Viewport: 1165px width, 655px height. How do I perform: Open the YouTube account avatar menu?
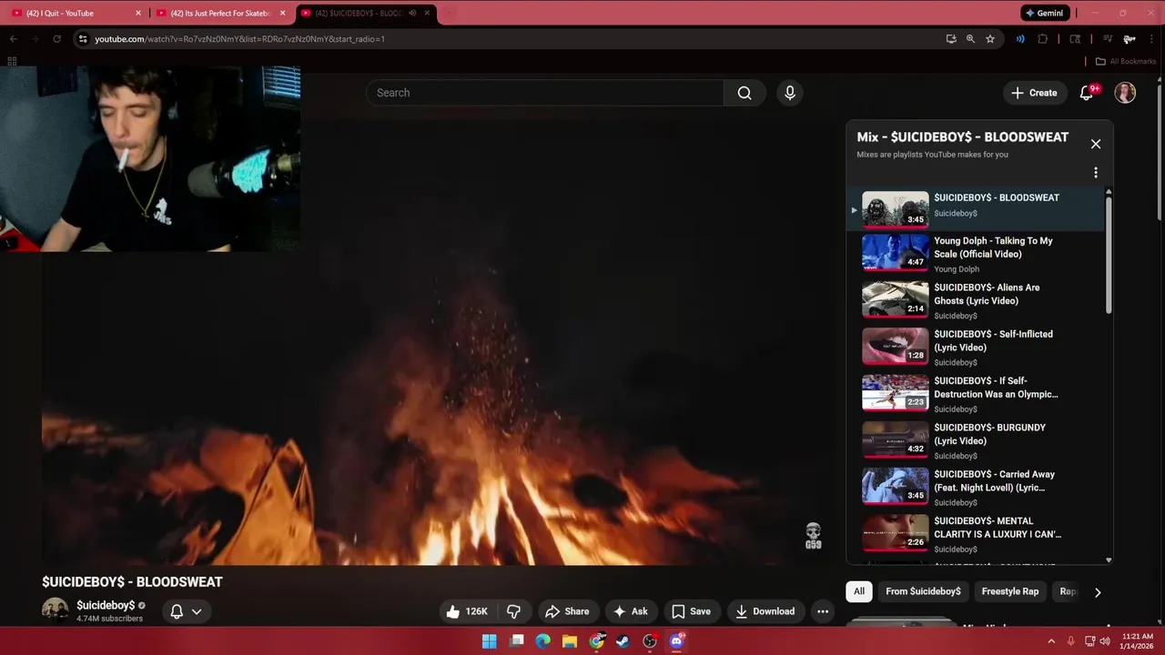[1126, 93]
